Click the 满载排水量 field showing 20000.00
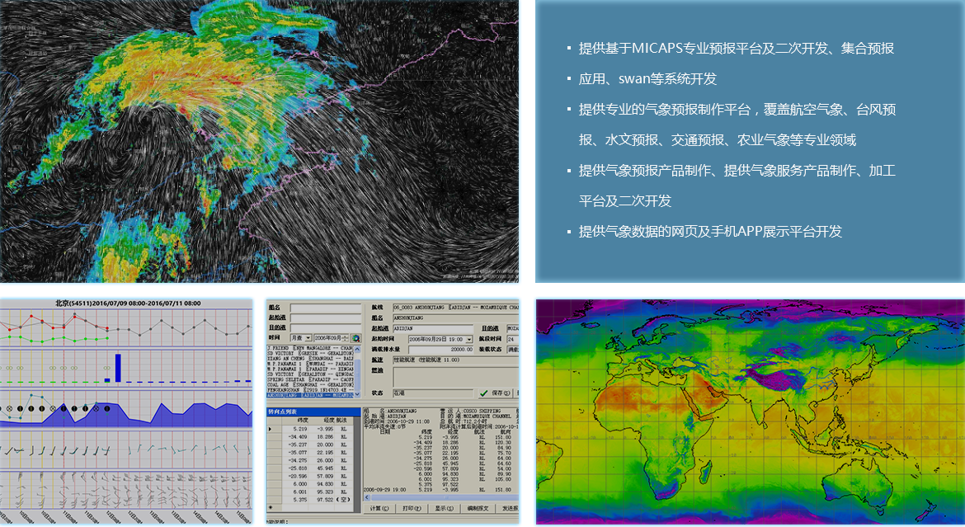 [440, 350]
